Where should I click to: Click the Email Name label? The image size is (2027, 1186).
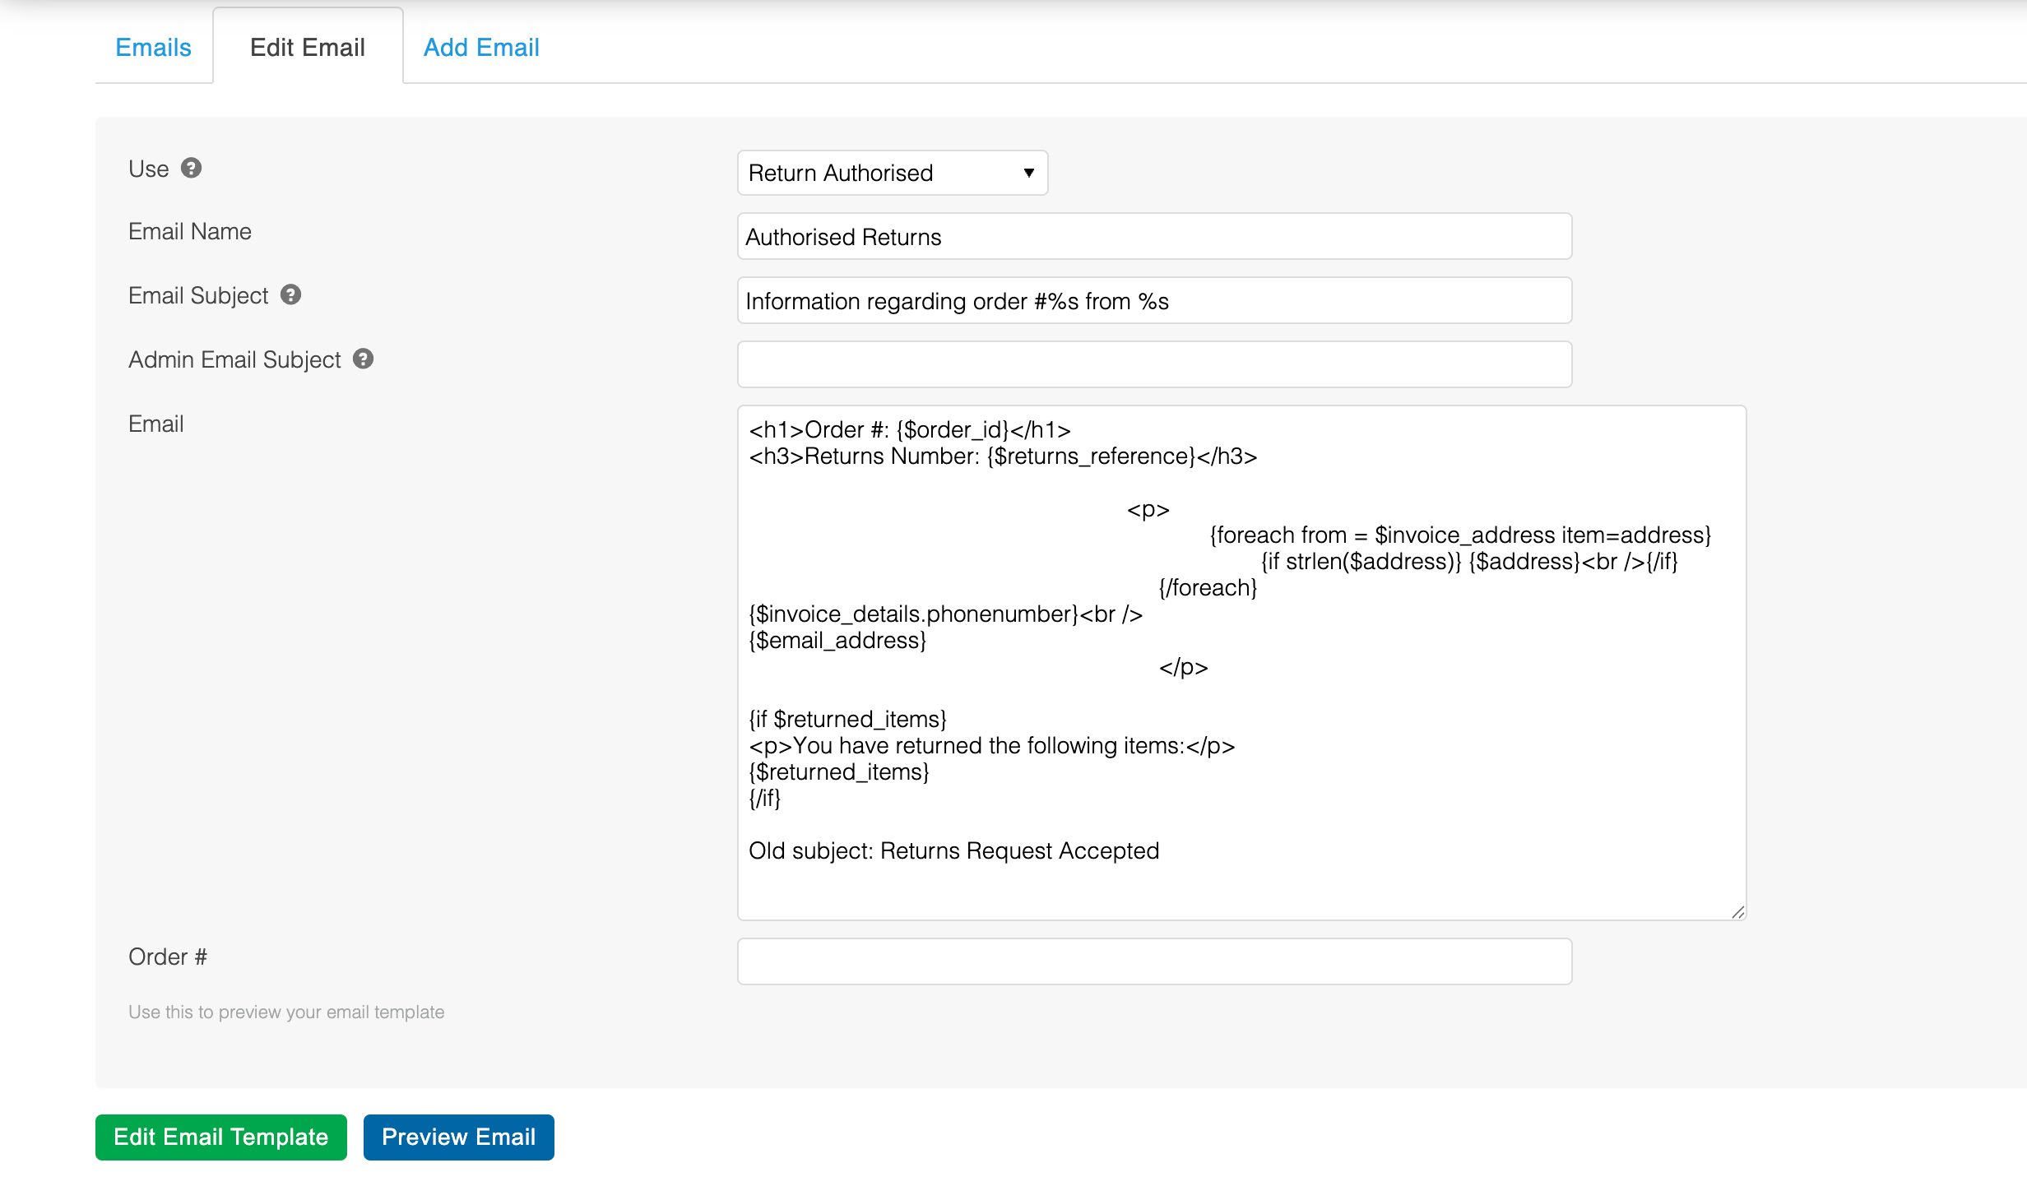(x=189, y=232)
